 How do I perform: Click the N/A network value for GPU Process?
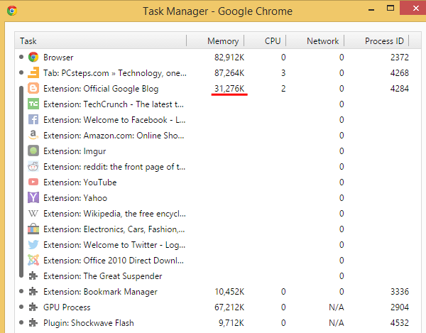tap(336, 307)
